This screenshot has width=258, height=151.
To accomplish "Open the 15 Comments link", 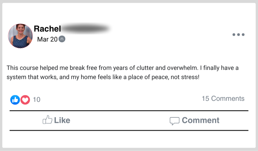I will (x=223, y=99).
